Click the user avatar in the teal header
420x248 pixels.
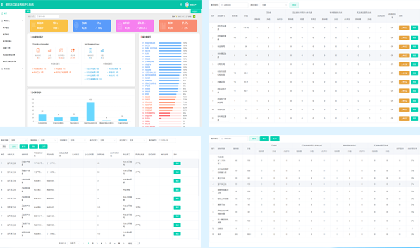(187, 4)
